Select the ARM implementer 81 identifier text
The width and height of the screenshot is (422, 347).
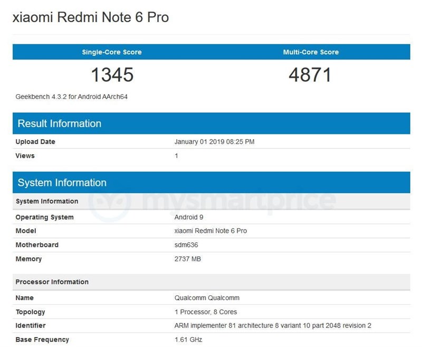(273, 325)
